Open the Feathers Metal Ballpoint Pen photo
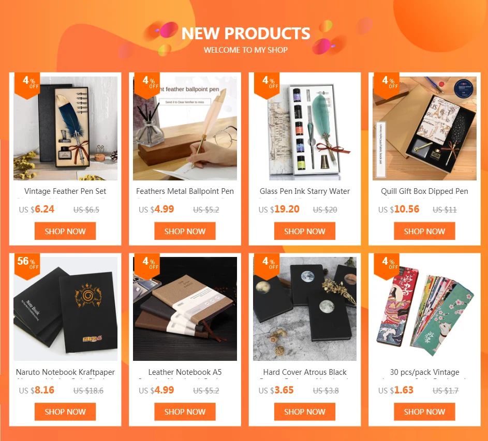The width and height of the screenshot is (488, 441). (185, 128)
